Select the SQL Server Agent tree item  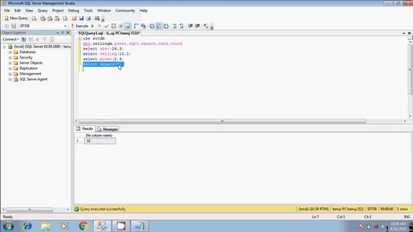(x=33, y=79)
